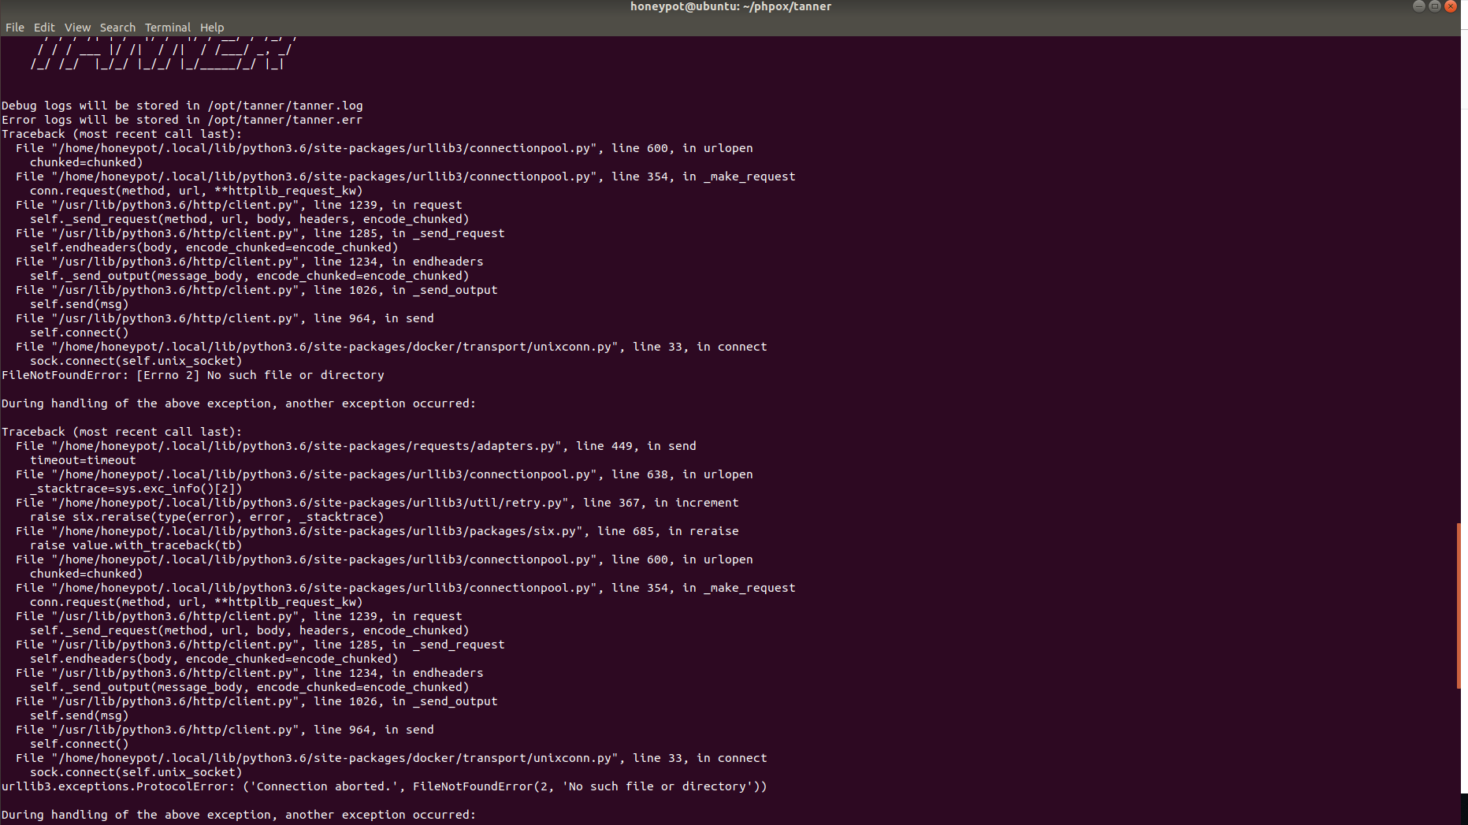Click the FileNotFoundError message line
Image resolution: width=1468 pixels, height=825 pixels.
click(x=193, y=375)
